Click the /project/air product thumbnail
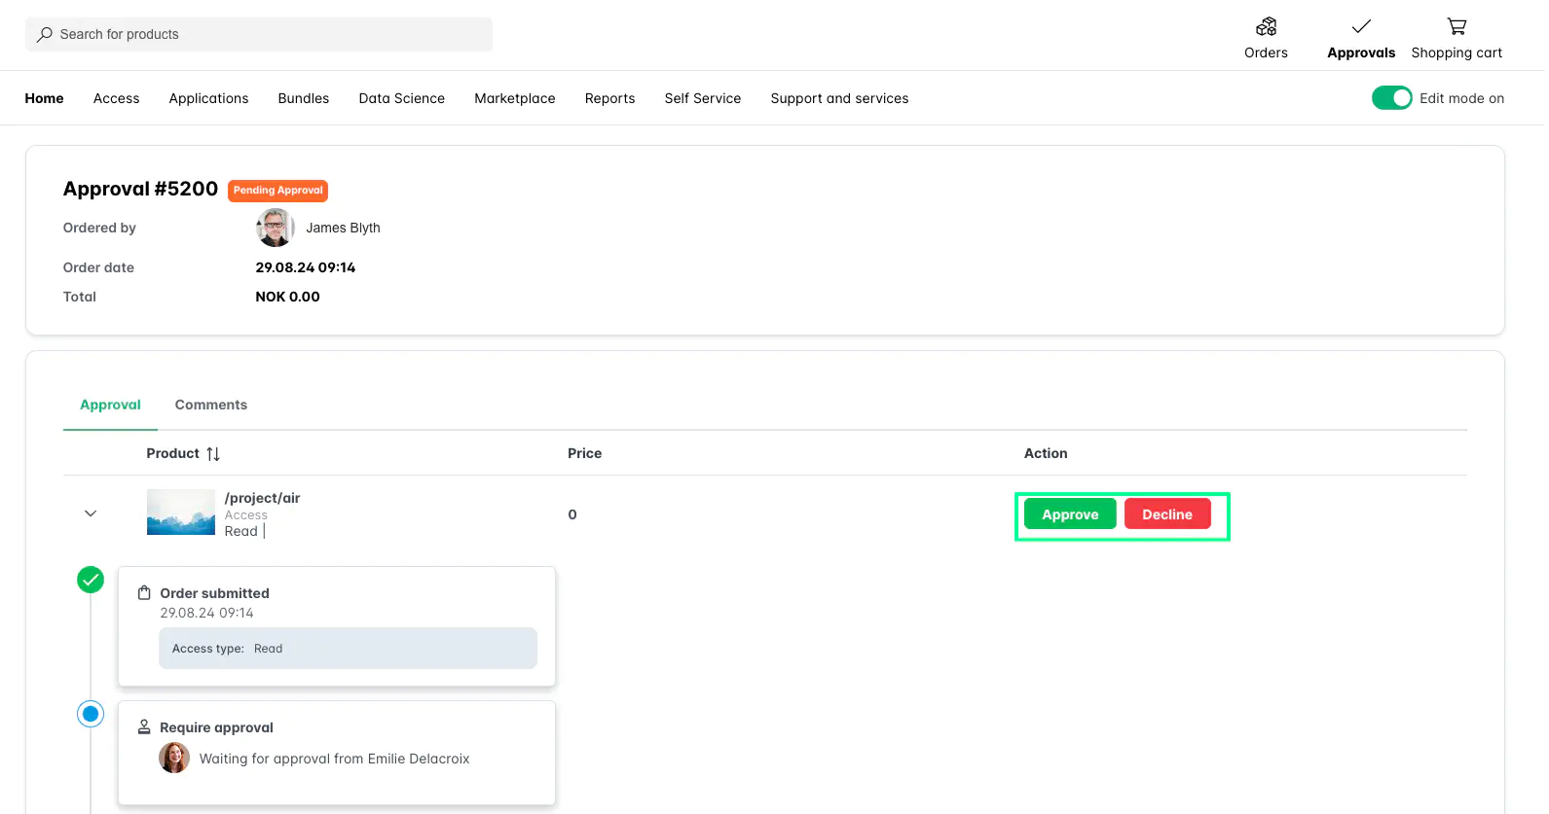The width and height of the screenshot is (1549, 814). [181, 513]
